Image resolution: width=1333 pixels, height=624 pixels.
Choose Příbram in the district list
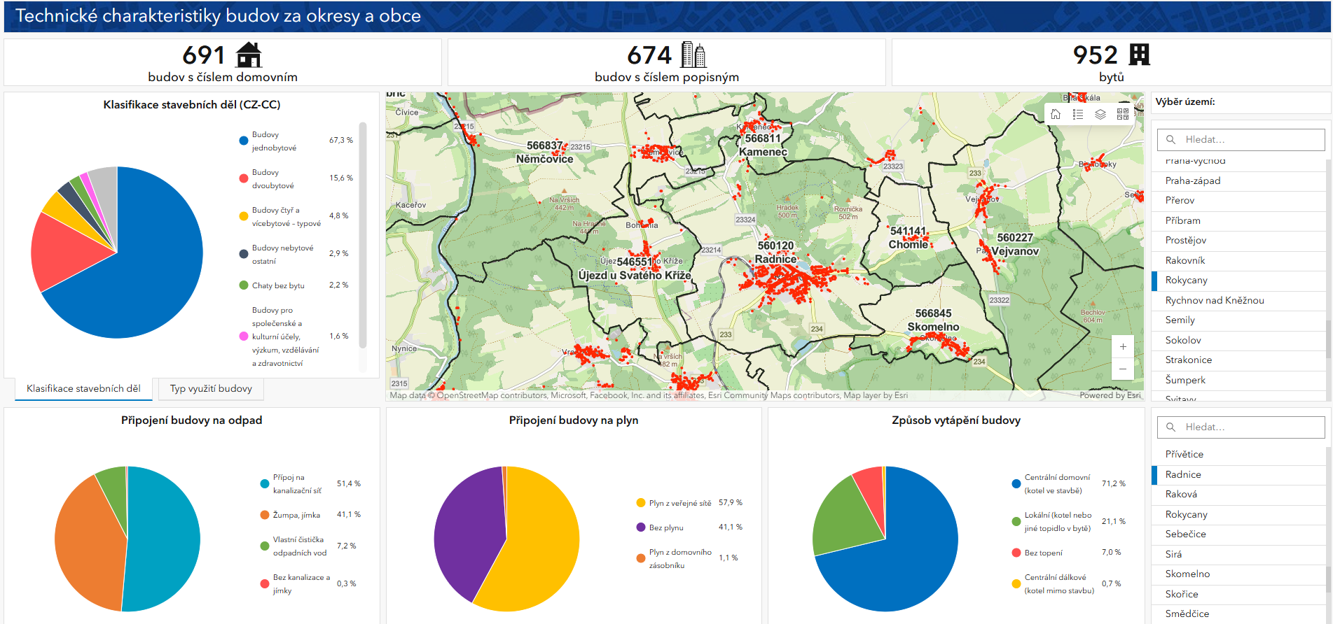(1182, 220)
